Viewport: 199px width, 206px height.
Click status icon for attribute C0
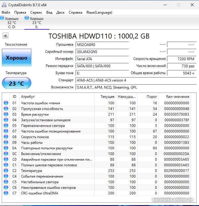click(x=6, y=159)
